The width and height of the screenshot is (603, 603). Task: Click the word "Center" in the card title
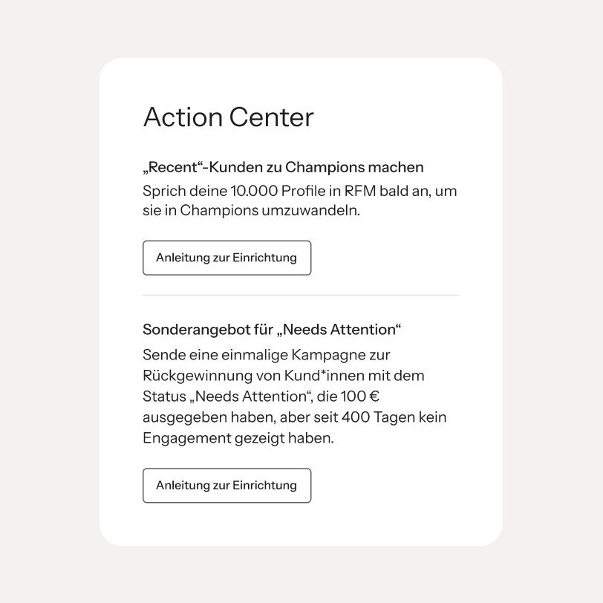(x=272, y=117)
